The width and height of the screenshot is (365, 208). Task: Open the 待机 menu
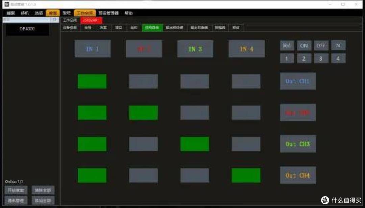tap(25, 13)
